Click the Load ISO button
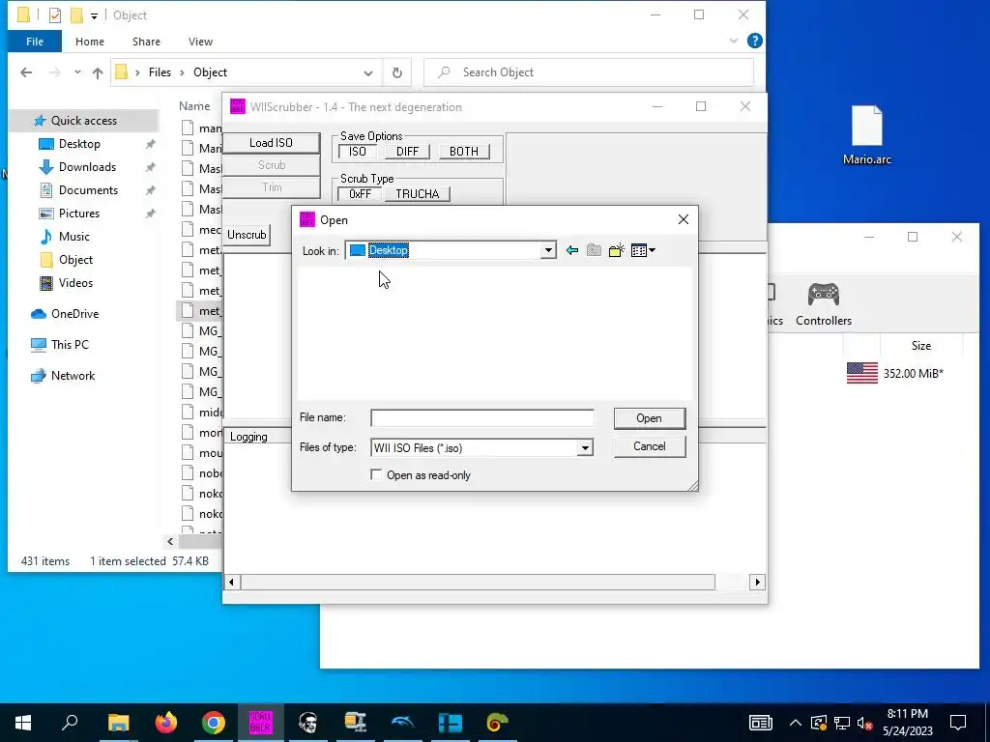This screenshot has width=990, height=742. coord(271,143)
